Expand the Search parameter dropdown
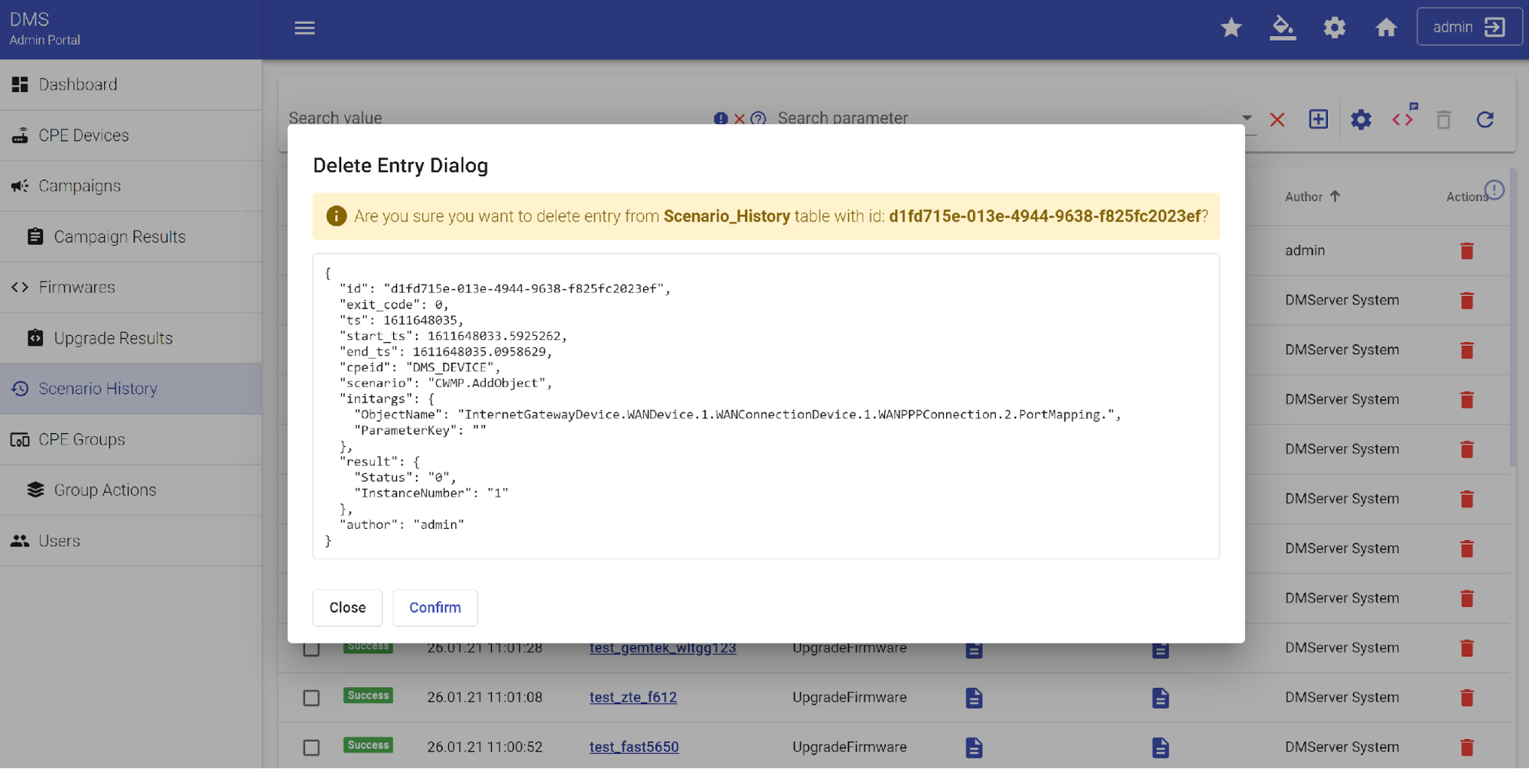This screenshot has height=769, width=1529. 1246,118
